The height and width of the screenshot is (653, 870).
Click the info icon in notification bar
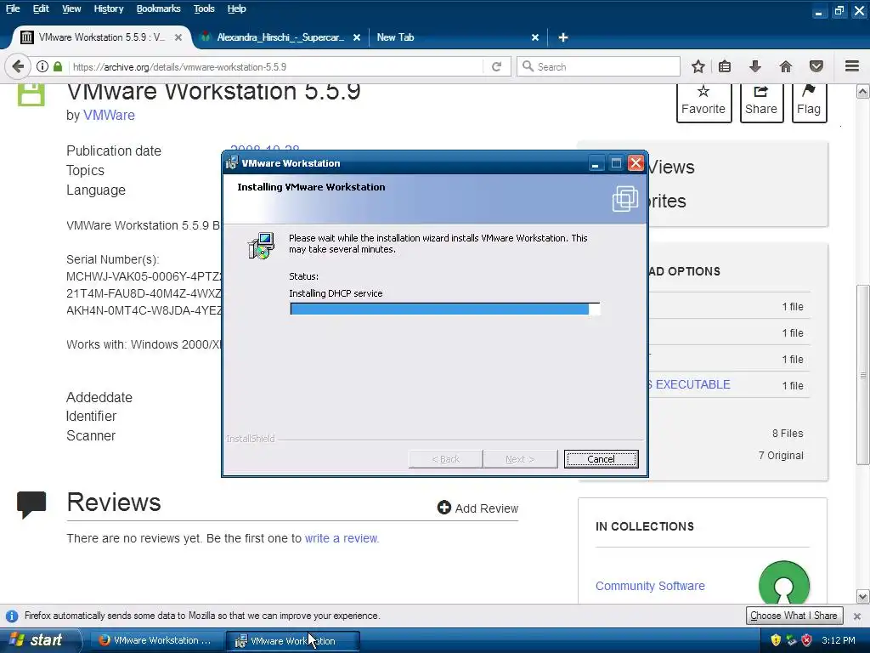point(12,616)
